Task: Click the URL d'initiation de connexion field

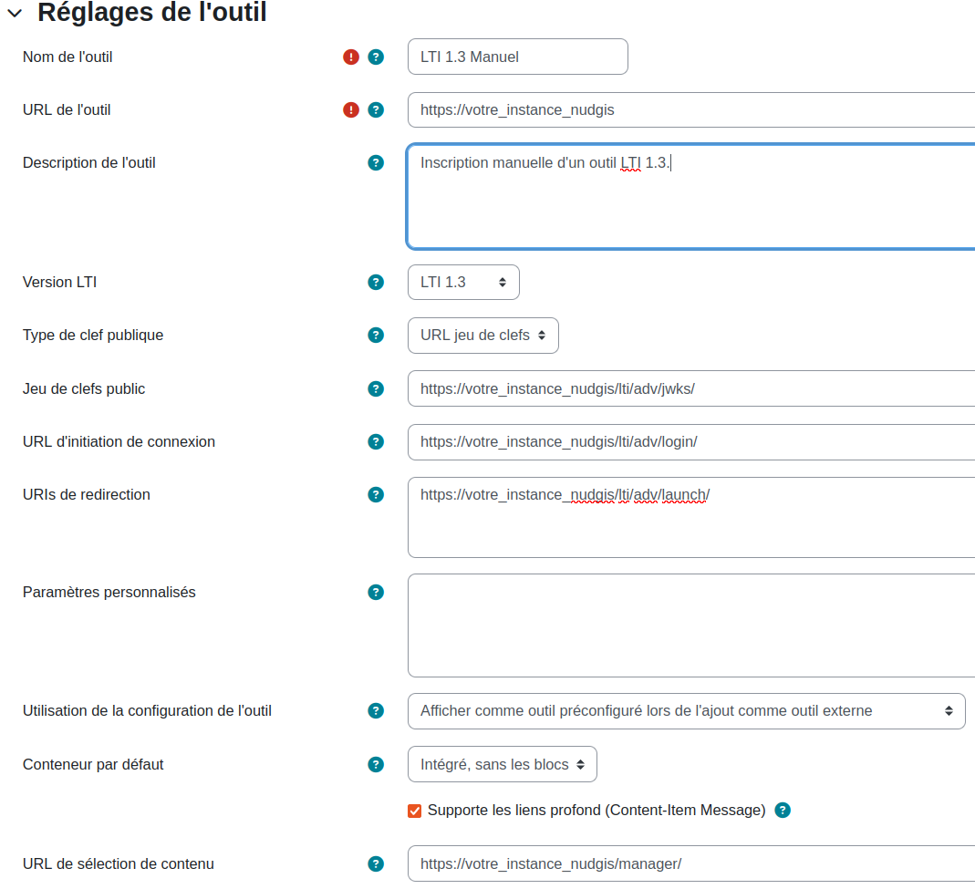Action: tap(691, 442)
